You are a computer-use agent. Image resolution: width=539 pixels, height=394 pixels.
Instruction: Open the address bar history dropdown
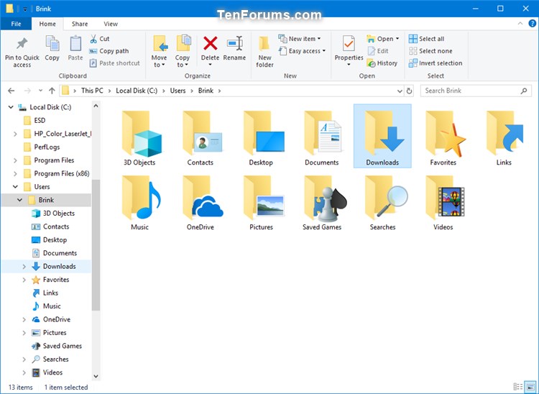(400, 91)
